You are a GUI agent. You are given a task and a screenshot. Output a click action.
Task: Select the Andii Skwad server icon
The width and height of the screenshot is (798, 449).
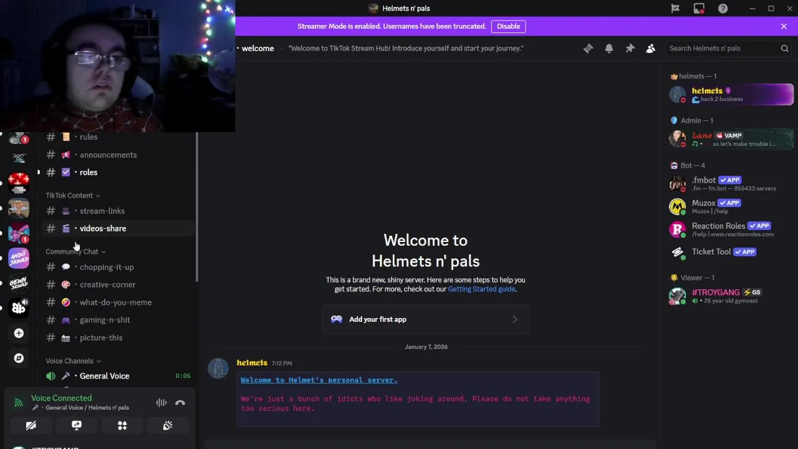(x=19, y=258)
